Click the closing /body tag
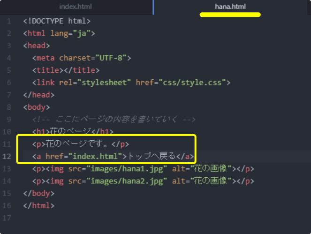Screen dimensions: 311x234 click(38, 194)
